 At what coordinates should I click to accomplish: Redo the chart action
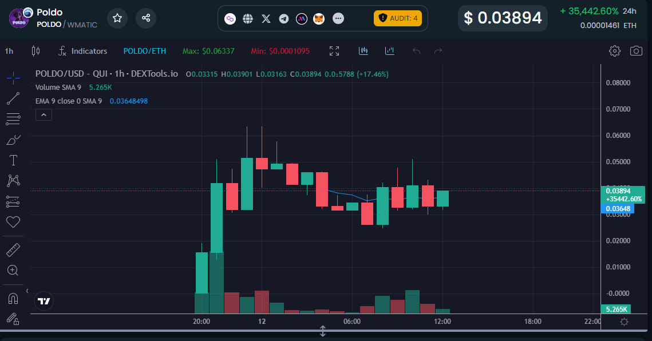coord(438,51)
